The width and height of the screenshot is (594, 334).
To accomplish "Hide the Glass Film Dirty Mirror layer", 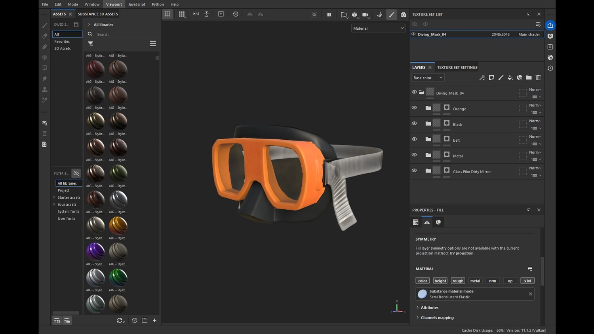I will [x=414, y=171].
